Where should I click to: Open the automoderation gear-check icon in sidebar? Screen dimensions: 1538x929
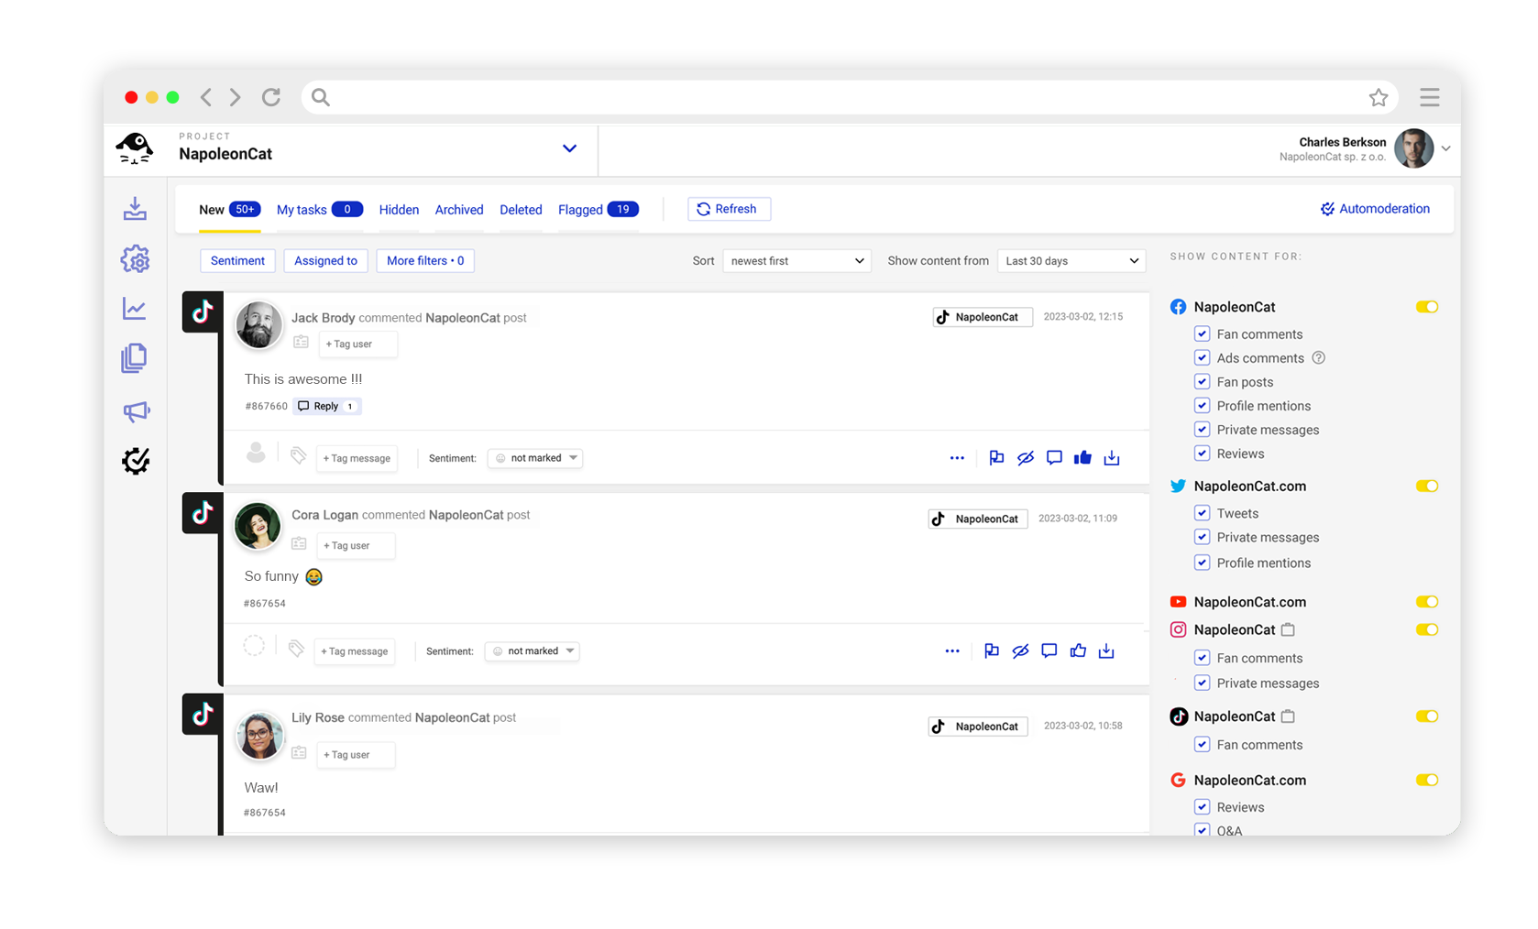click(136, 460)
